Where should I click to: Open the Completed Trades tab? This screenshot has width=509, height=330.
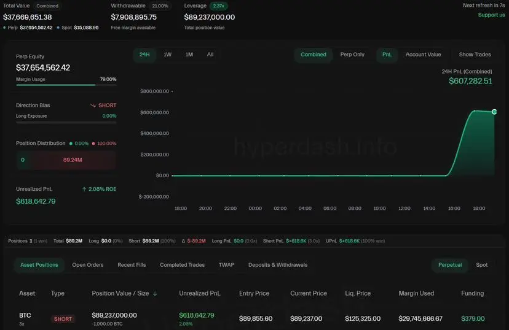pos(182,265)
